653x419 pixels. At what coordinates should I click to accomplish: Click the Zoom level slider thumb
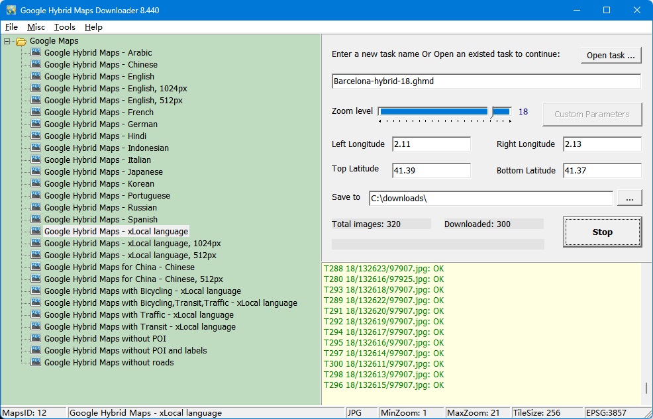pos(492,111)
